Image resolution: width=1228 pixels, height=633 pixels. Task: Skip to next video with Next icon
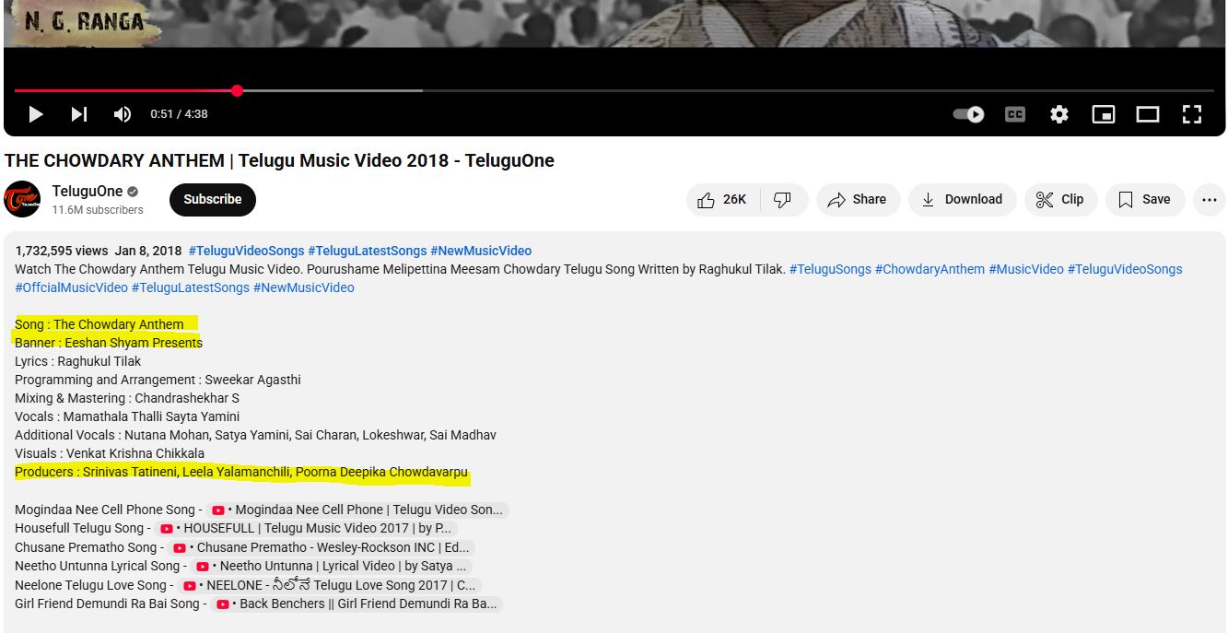(79, 114)
